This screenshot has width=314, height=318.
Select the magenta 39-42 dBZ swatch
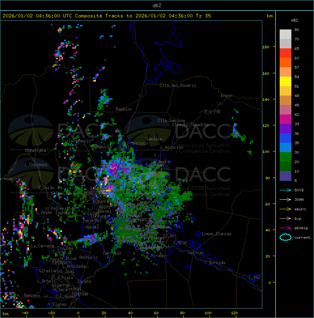(x=285, y=119)
